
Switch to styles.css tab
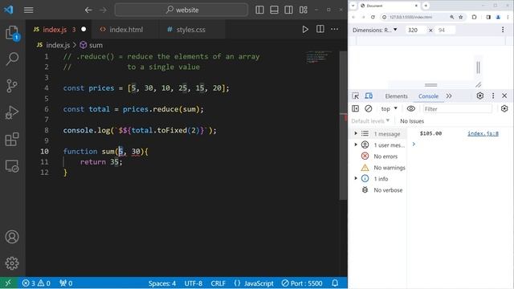[191, 30]
